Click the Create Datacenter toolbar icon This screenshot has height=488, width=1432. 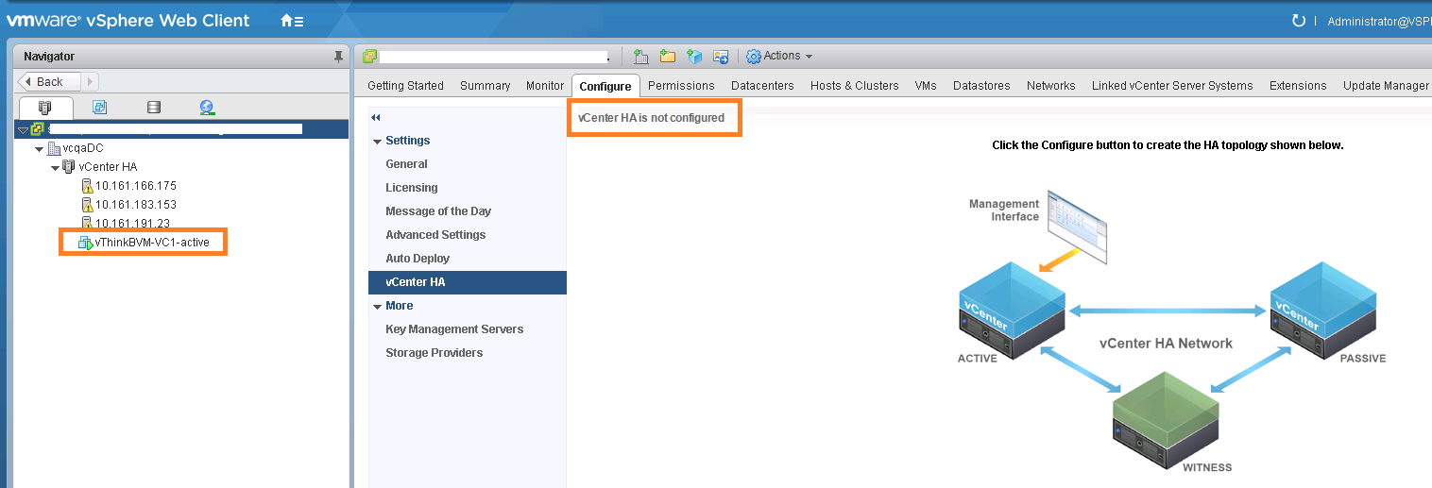[x=640, y=57]
